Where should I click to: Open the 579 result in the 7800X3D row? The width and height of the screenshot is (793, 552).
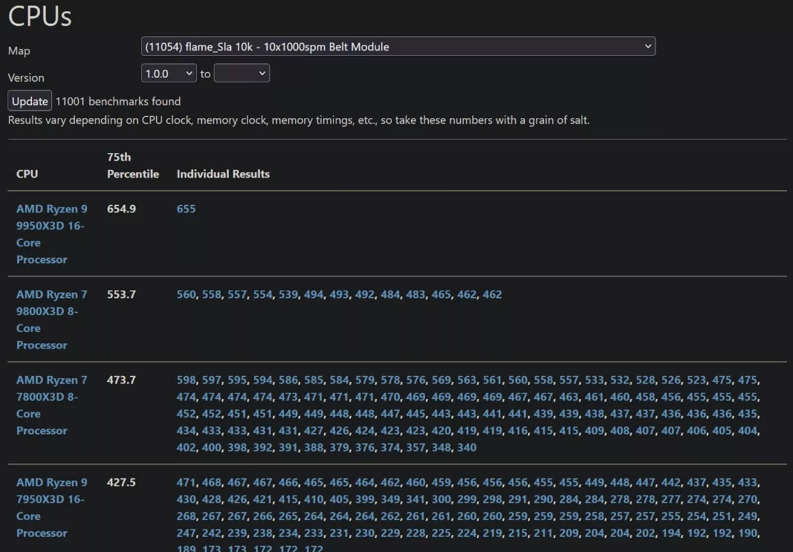pos(365,380)
